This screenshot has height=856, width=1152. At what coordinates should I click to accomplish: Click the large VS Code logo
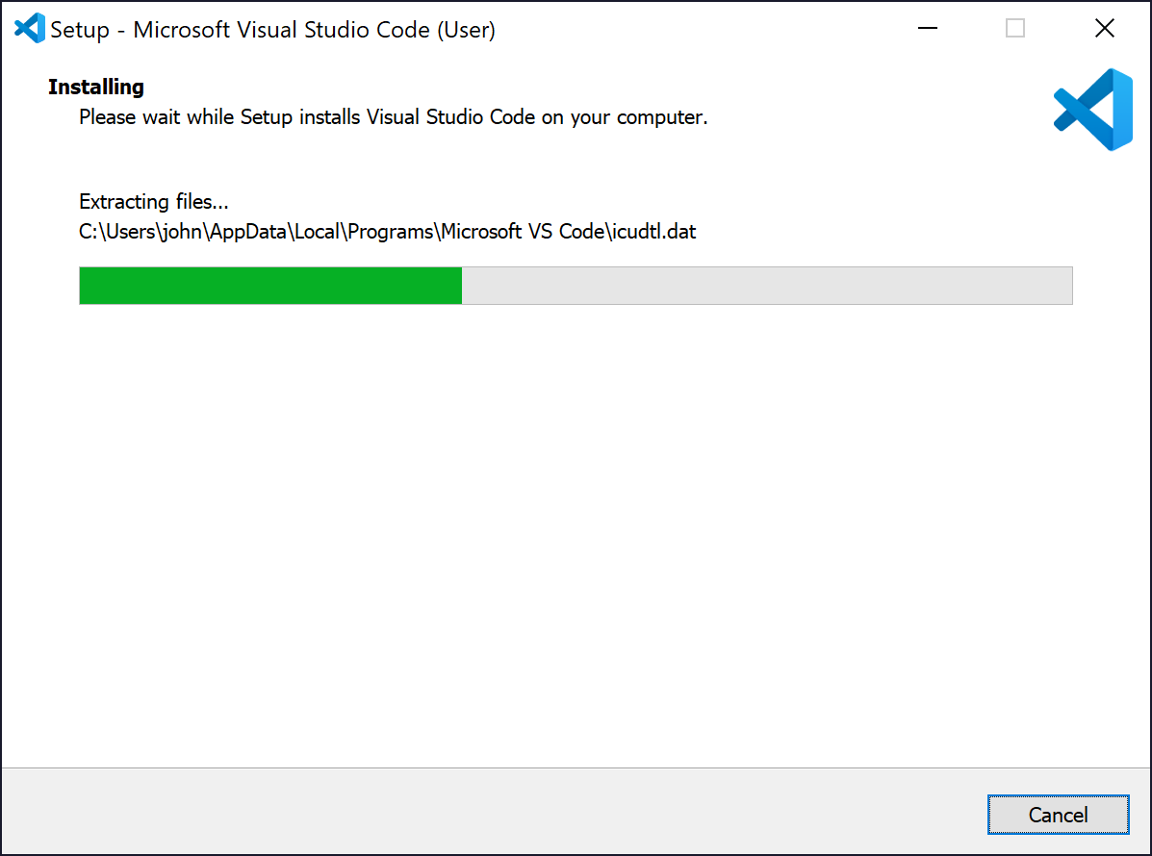coord(1093,110)
